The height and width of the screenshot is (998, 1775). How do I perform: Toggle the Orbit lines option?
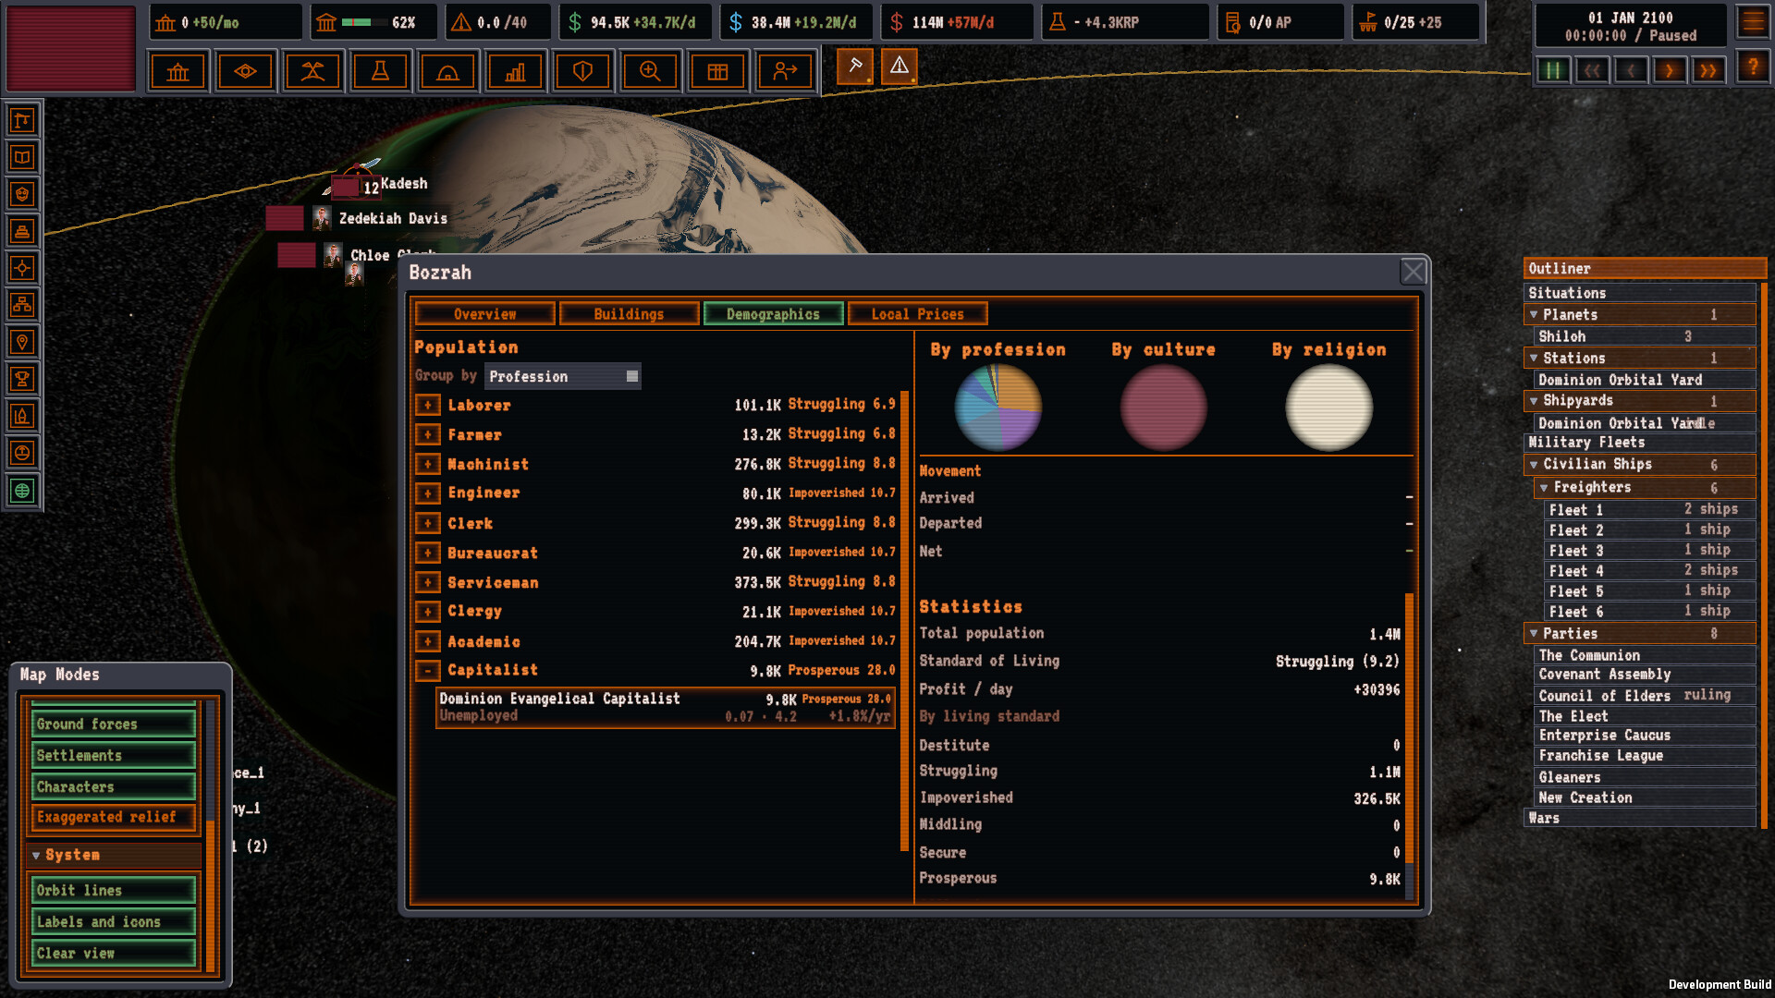tap(114, 891)
